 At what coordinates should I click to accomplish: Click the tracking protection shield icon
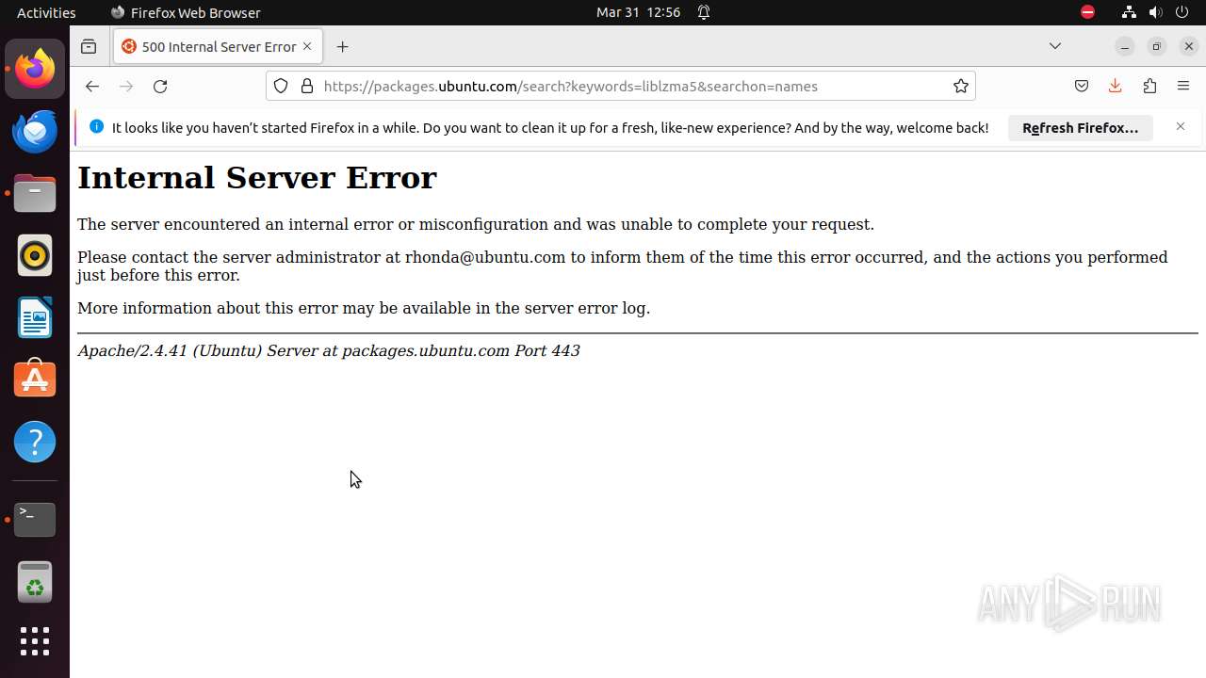(x=281, y=86)
